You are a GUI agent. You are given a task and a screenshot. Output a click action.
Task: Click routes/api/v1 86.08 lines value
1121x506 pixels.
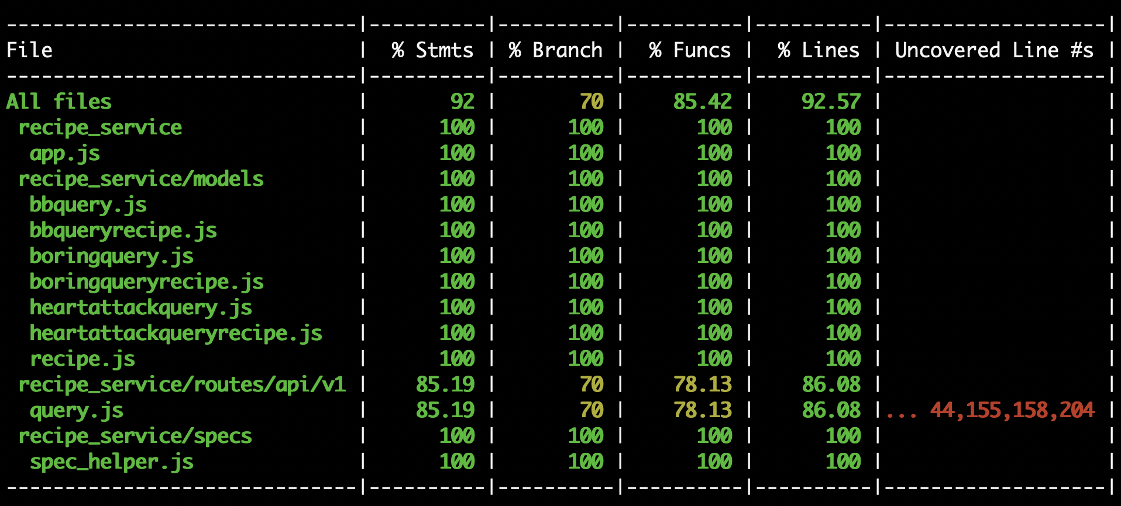[831, 384]
